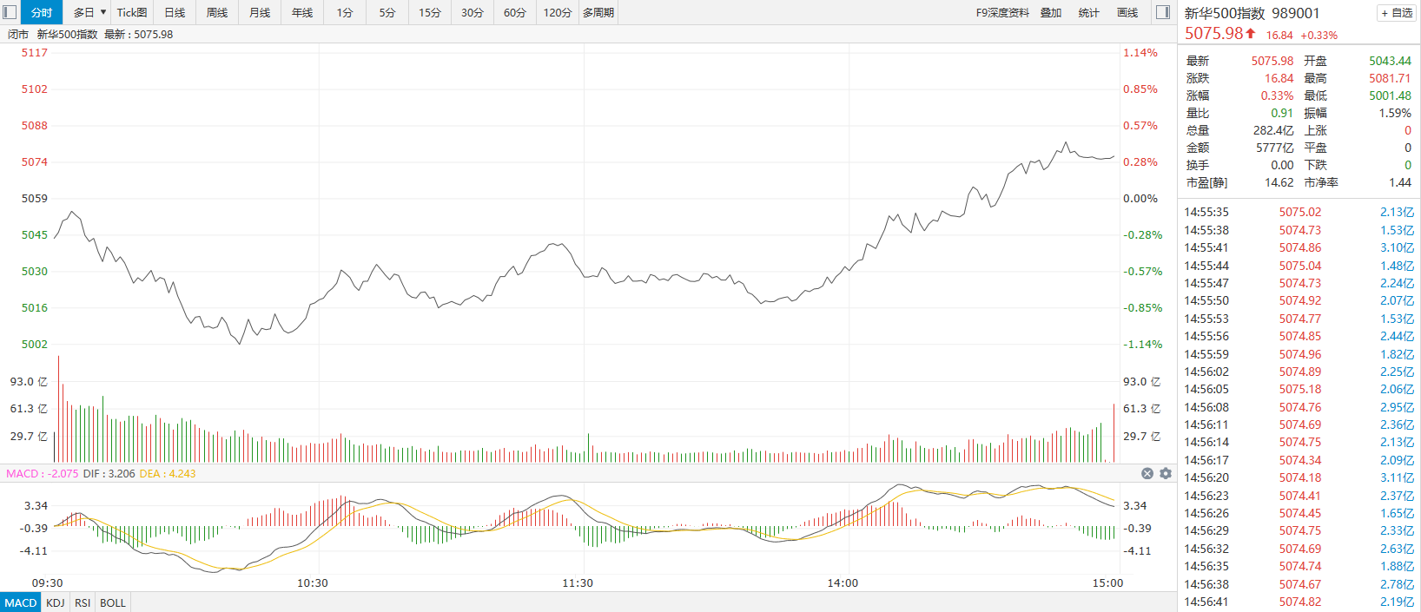Image resolution: width=1421 pixels, height=612 pixels.
Task: Open 统计 statistics
Action: tap(1088, 12)
